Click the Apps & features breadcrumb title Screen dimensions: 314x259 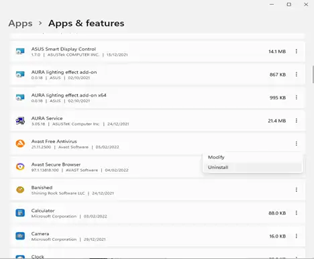point(87,23)
